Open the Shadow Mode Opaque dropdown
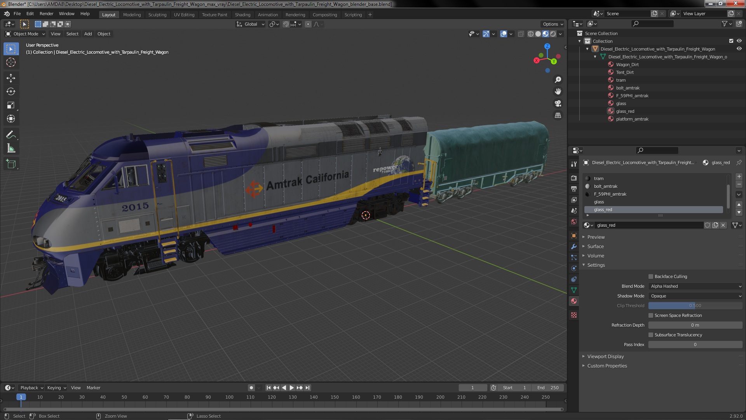 click(x=695, y=296)
